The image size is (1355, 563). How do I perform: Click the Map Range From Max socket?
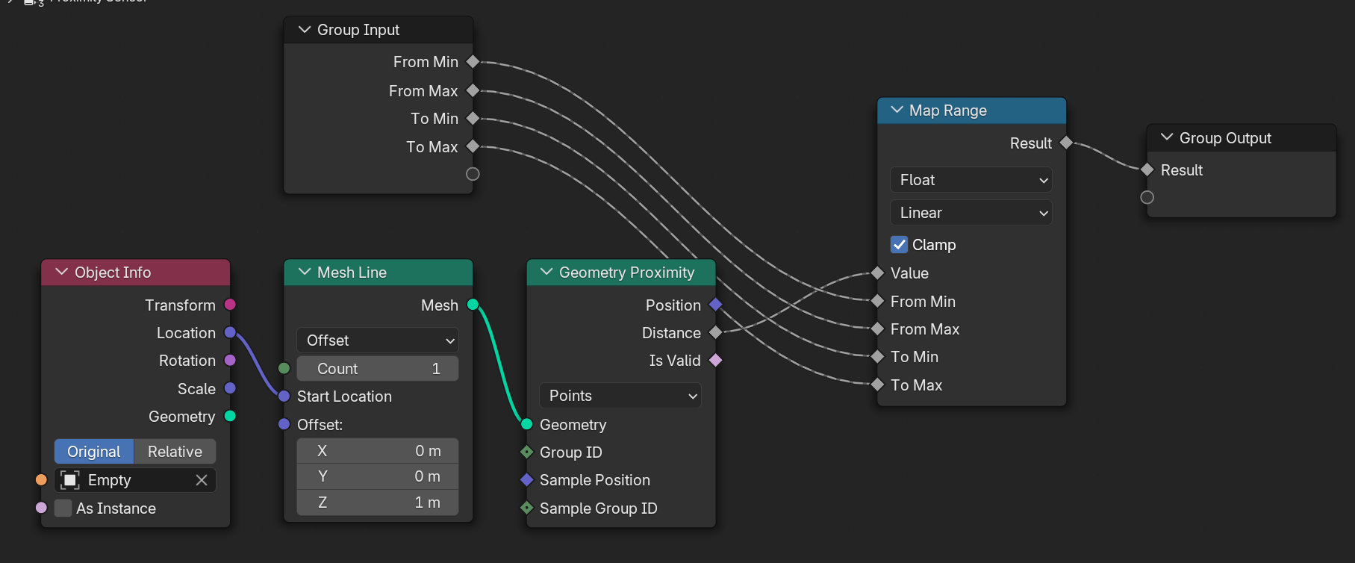click(x=878, y=329)
